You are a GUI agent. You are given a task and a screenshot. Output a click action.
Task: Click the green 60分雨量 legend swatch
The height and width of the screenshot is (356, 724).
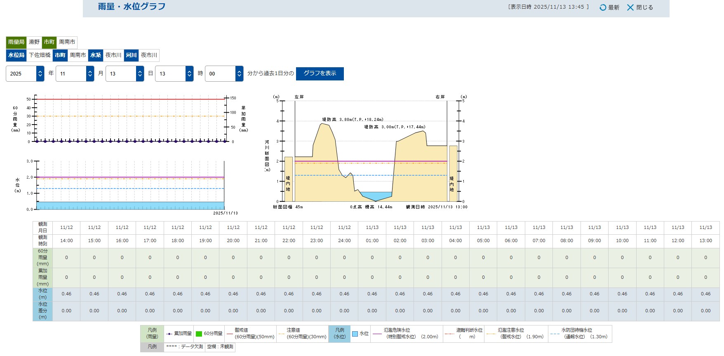tap(199, 334)
